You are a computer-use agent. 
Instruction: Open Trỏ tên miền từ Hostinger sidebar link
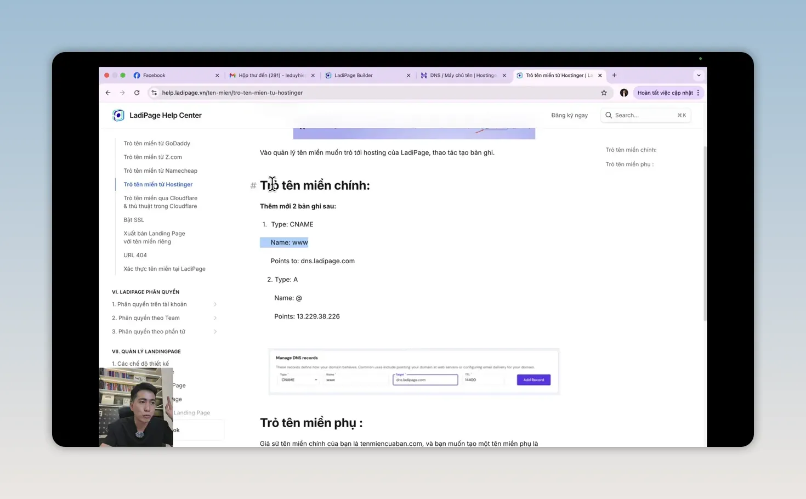[x=158, y=185]
